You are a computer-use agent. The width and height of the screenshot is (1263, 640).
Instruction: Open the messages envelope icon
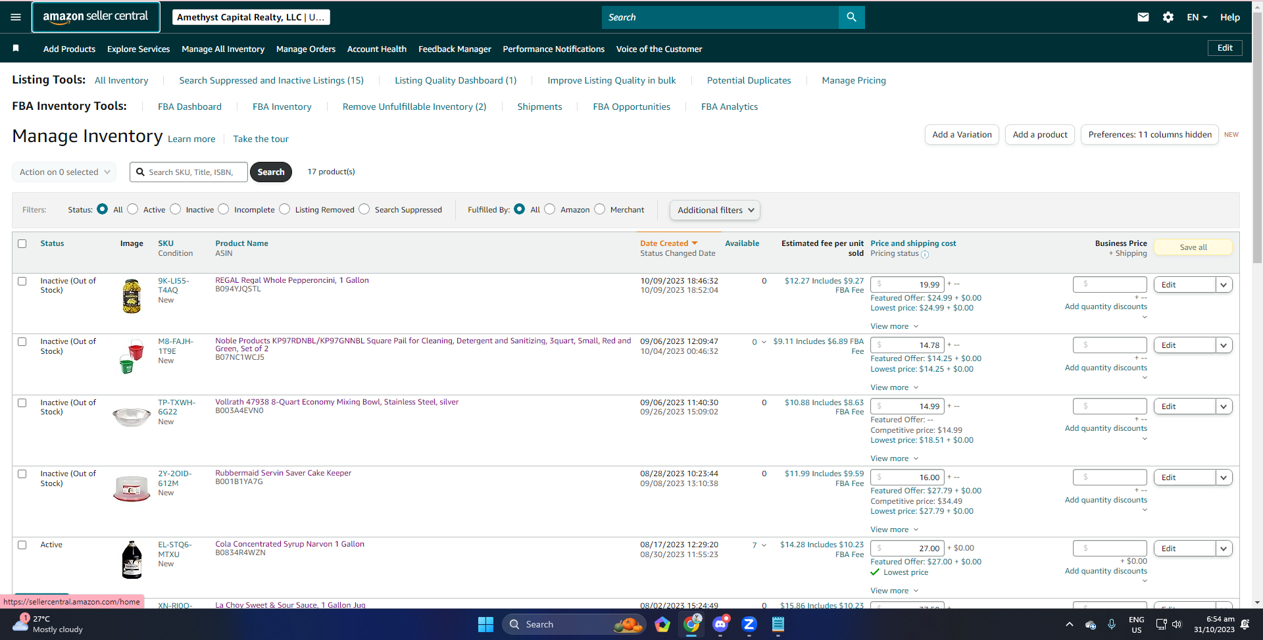[1143, 17]
